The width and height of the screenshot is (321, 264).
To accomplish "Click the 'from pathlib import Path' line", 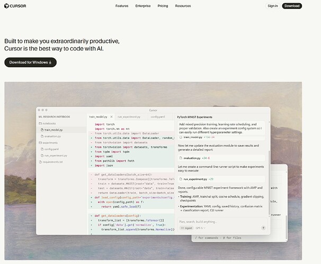I will [114, 161].
